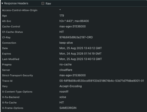This screenshot has height=112, width=147.
Task: Enable the Raw checkbox
Action: [43, 3]
